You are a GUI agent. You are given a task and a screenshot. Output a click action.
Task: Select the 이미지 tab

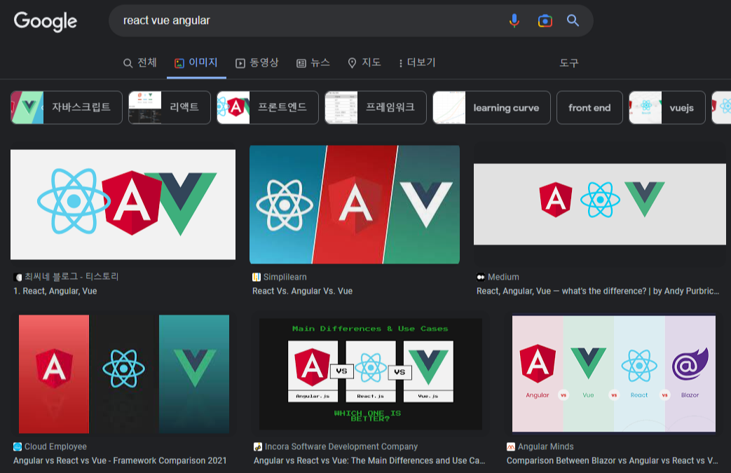pyautogui.click(x=196, y=62)
